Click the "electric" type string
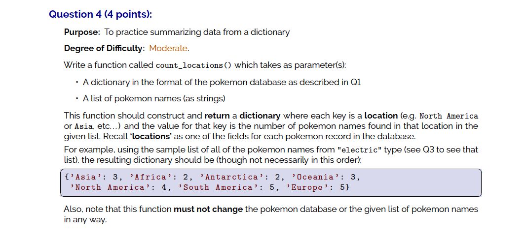Screen dimensions: 526x240 [360, 150]
